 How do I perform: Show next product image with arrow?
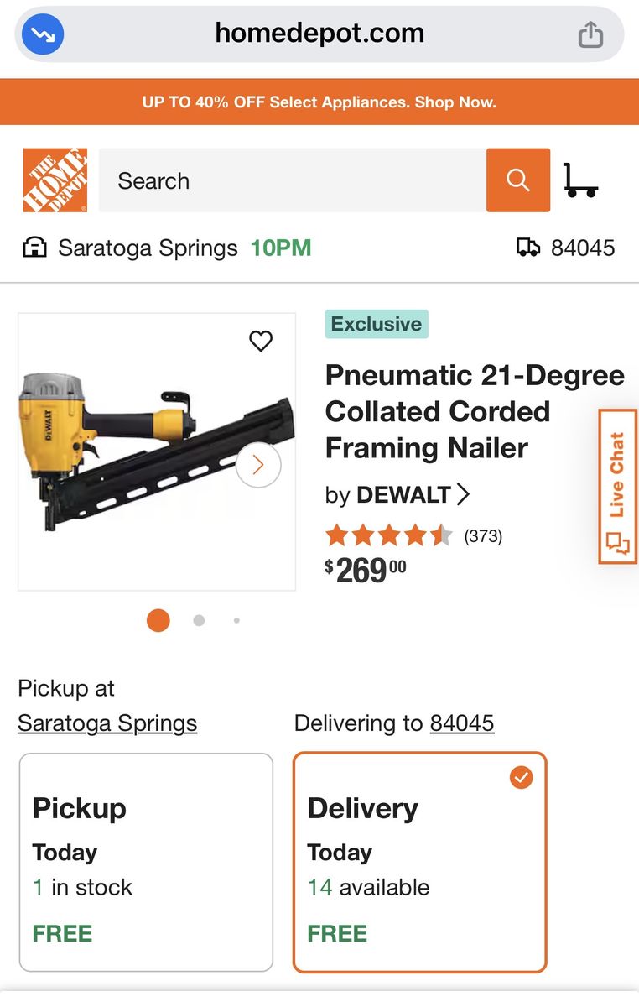[x=257, y=465]
